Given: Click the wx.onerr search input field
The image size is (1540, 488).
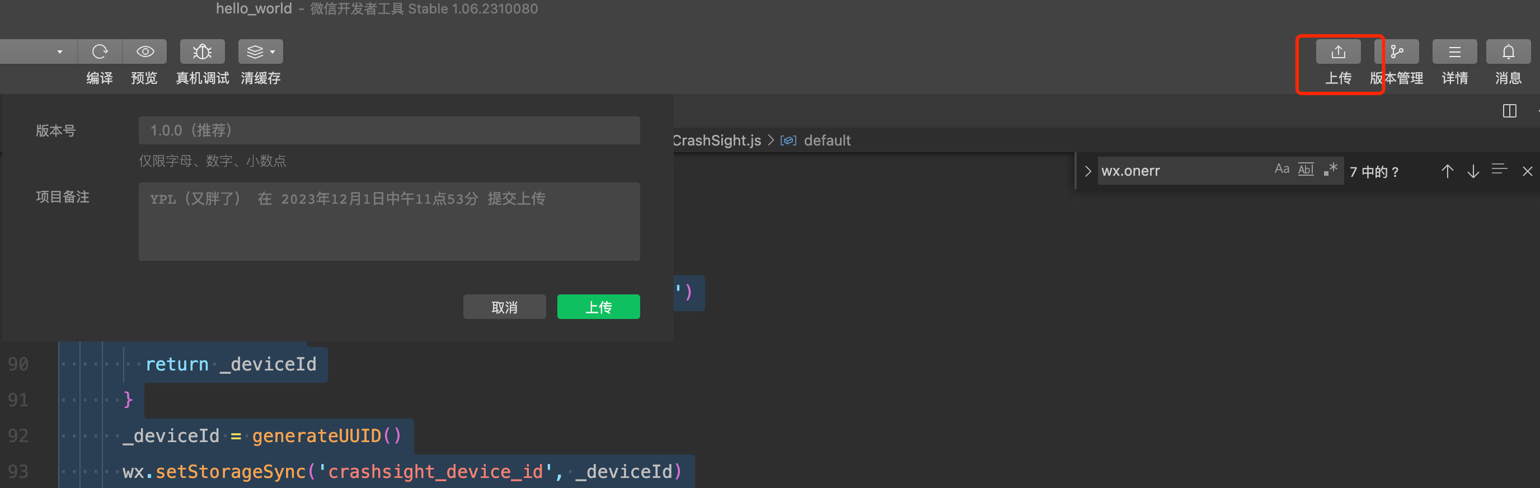Looking at the screenshot, I should pyautogui.click(x=1184, y=171).
